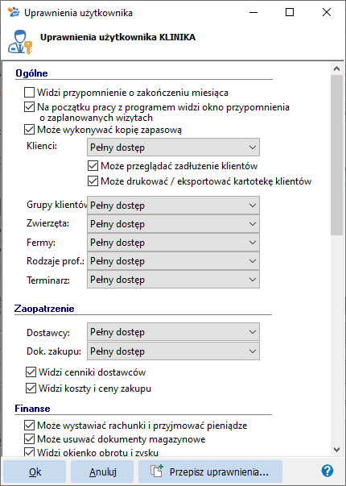Click the app logo in title bar
The height and width of the screenshot is (486, 346).
[x=14, y=12]
